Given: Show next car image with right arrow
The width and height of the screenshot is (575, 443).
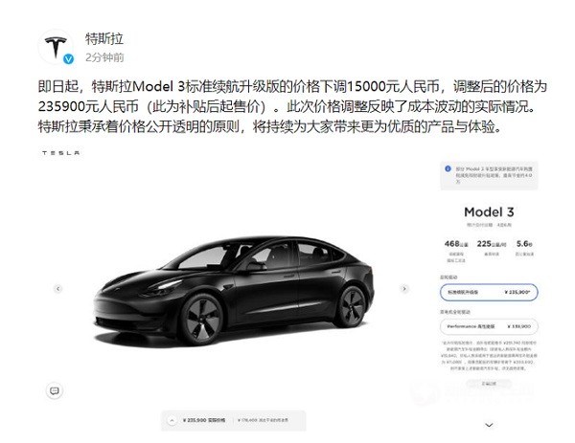Looking at the screenshot, I should [404, 289].
